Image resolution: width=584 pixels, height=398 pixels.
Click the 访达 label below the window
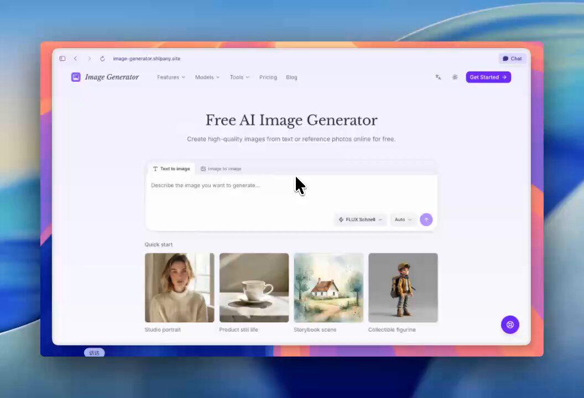click(x=94, y=353)
